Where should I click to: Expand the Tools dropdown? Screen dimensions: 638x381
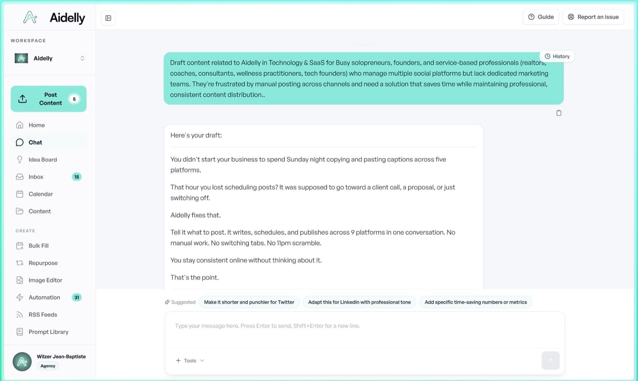coord(190,361)
